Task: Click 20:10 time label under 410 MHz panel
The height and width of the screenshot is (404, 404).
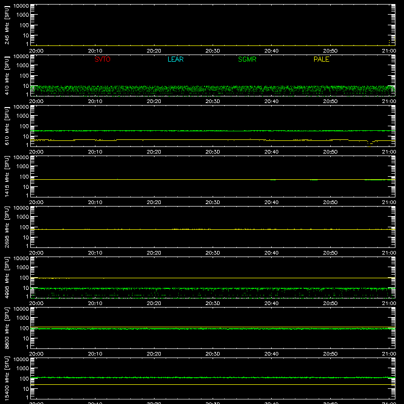Action: pyautogui.click(x=95, y=102)
